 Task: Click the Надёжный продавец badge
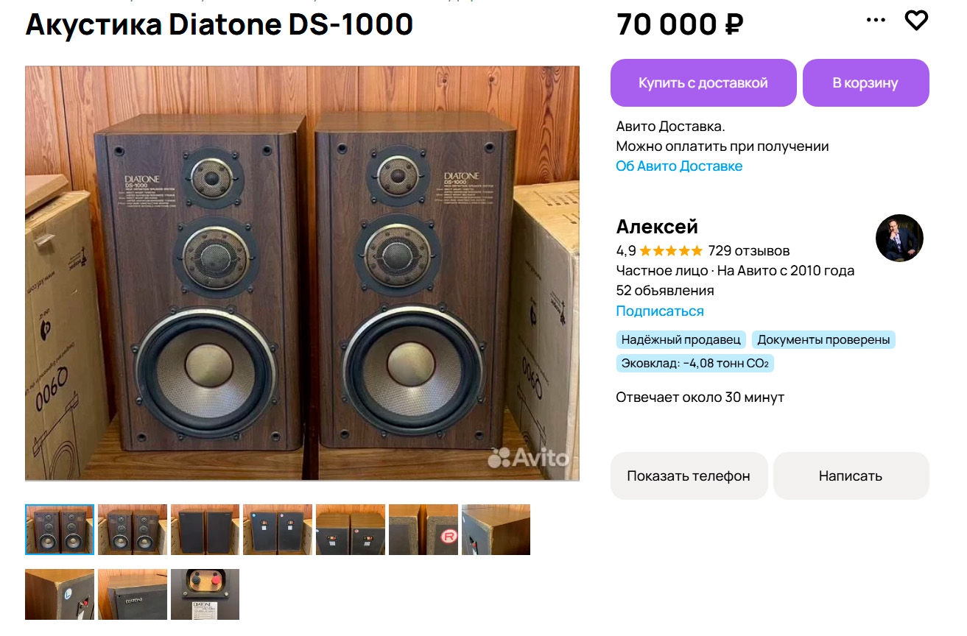(681, 340)
